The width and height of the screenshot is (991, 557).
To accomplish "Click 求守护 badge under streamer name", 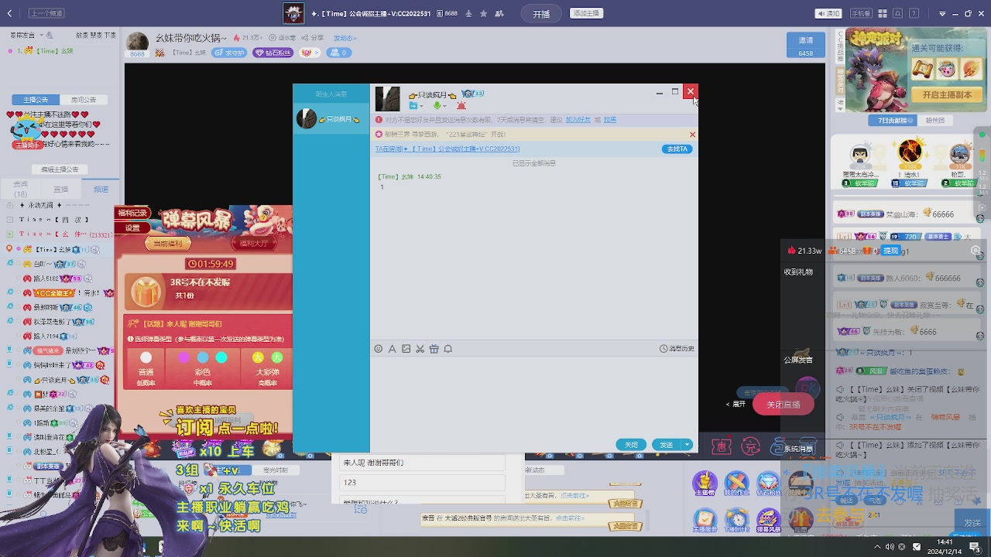I will [230, 53].
